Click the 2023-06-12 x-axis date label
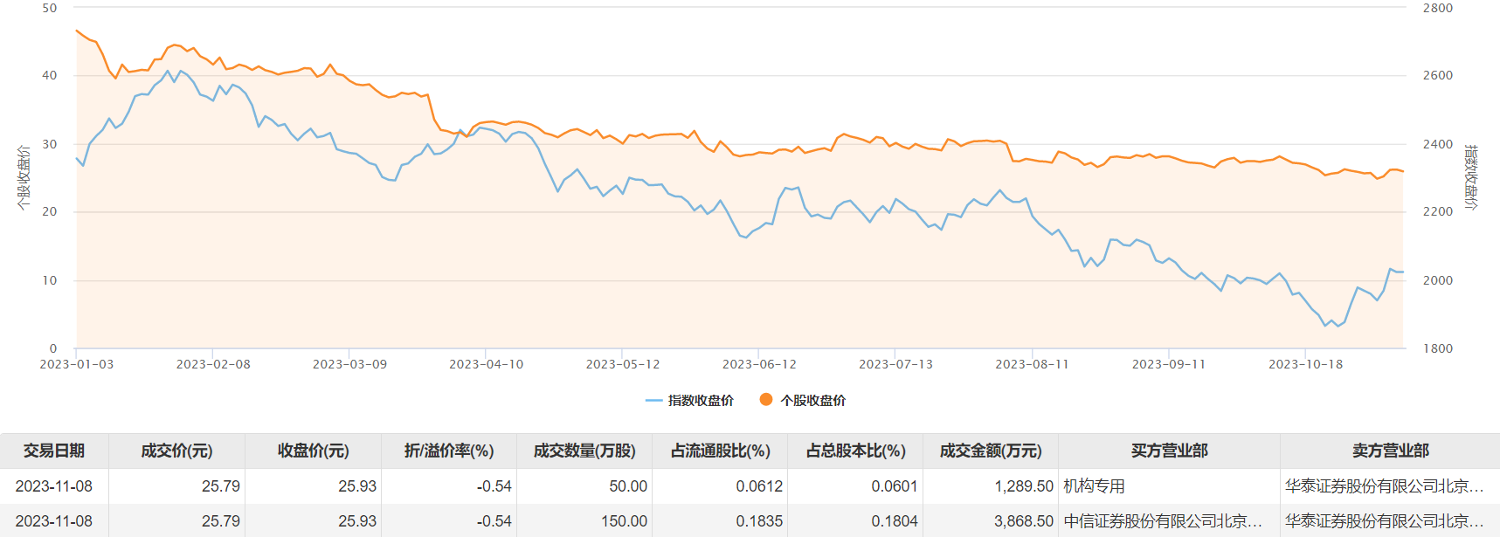 759,364
